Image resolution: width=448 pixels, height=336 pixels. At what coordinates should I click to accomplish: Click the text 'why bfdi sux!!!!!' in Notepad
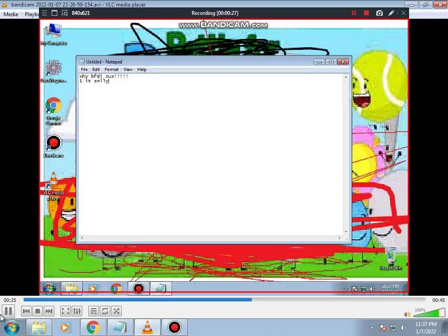click(x=104, y=76)
